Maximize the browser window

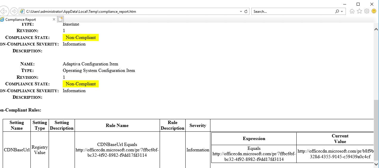pos(358,4)
